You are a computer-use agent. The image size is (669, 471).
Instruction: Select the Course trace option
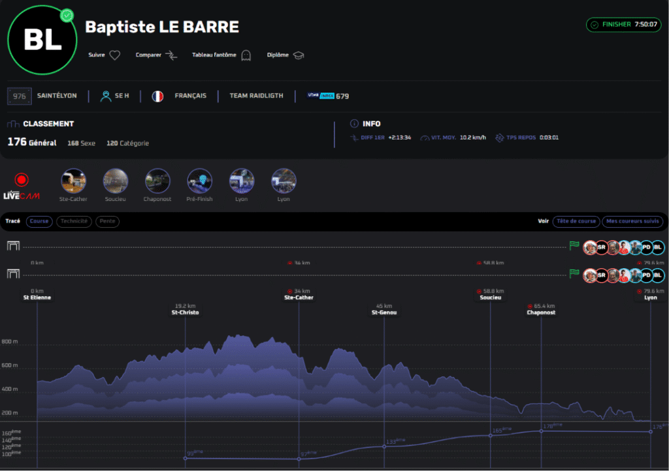39,221
